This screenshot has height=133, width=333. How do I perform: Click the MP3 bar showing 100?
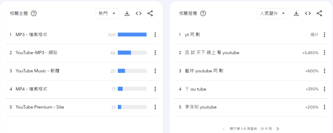click(x=132, y=34)
